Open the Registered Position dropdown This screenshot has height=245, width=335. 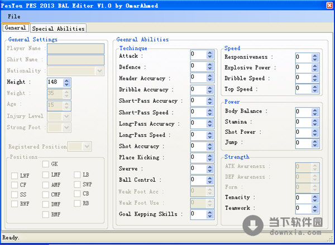[x=87, y=147]
